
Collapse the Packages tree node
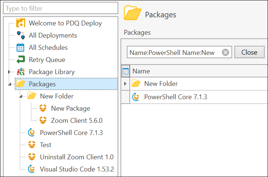(x=9, y=84)
